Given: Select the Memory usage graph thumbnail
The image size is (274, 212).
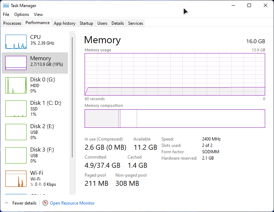Looking at the screenshot, I should [x=16, y=63].
